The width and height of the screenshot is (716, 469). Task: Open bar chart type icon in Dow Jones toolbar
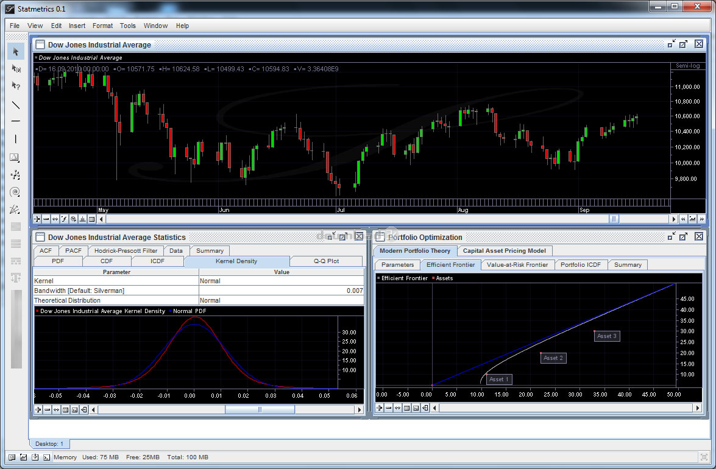tap(83, 219)
